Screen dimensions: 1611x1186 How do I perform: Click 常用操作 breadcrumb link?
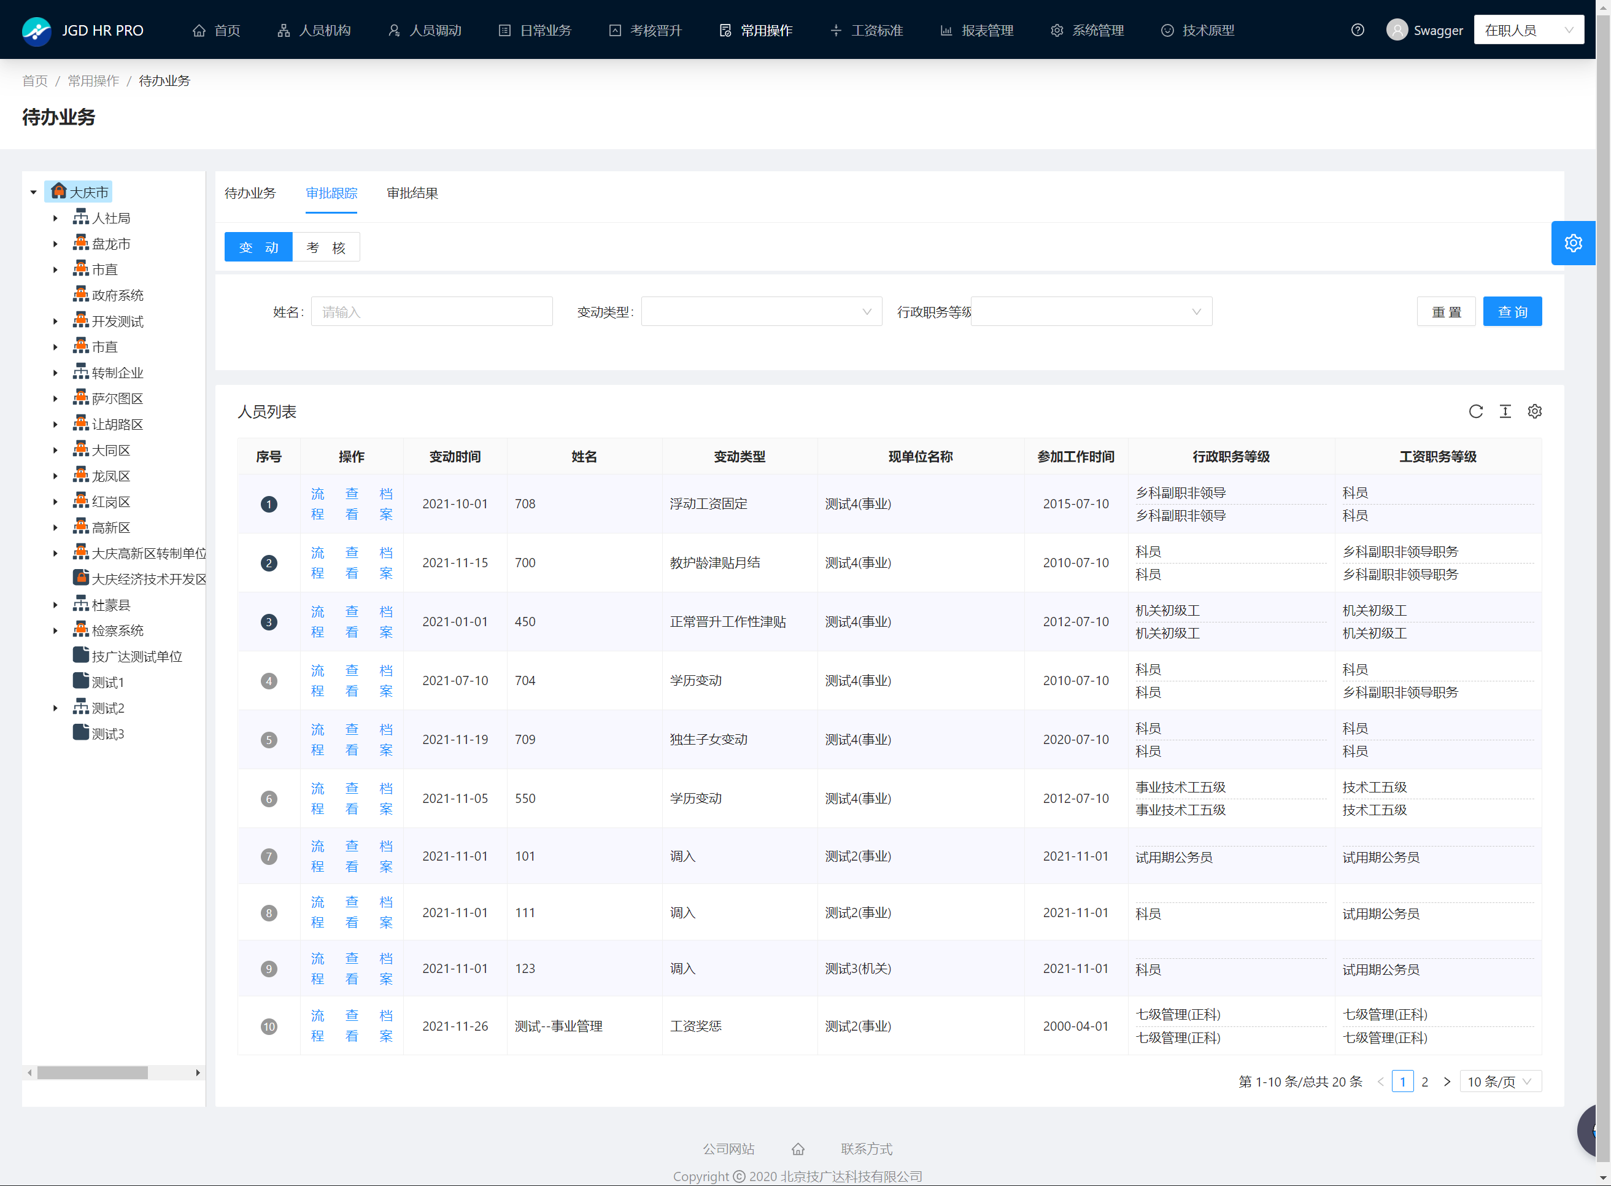(x=93, y=80)
